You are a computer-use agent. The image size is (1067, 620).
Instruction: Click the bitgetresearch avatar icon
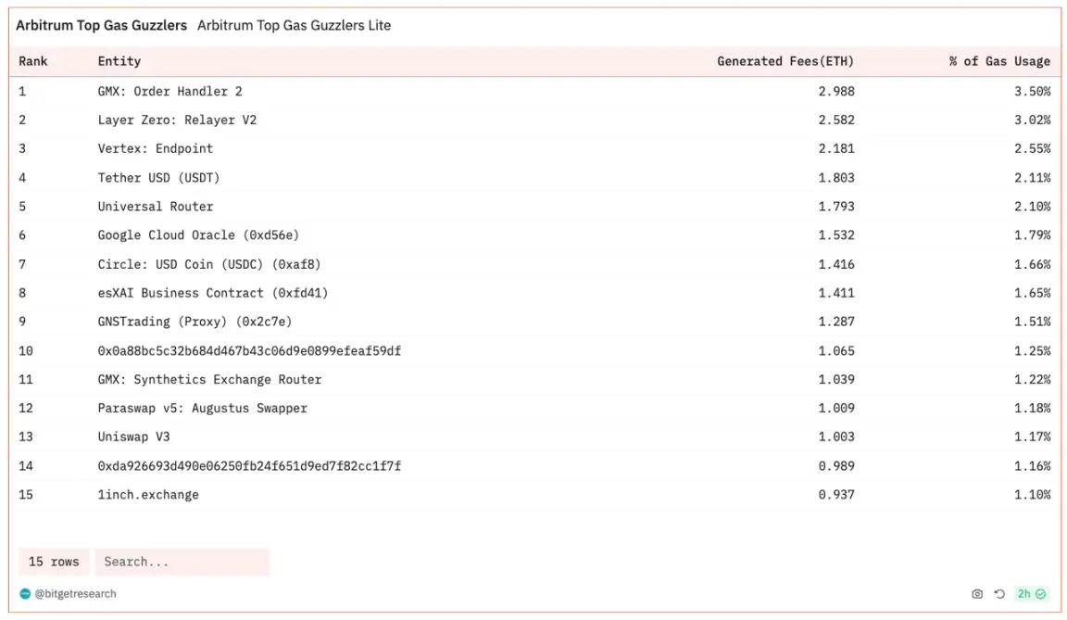(x=25, y=593)
